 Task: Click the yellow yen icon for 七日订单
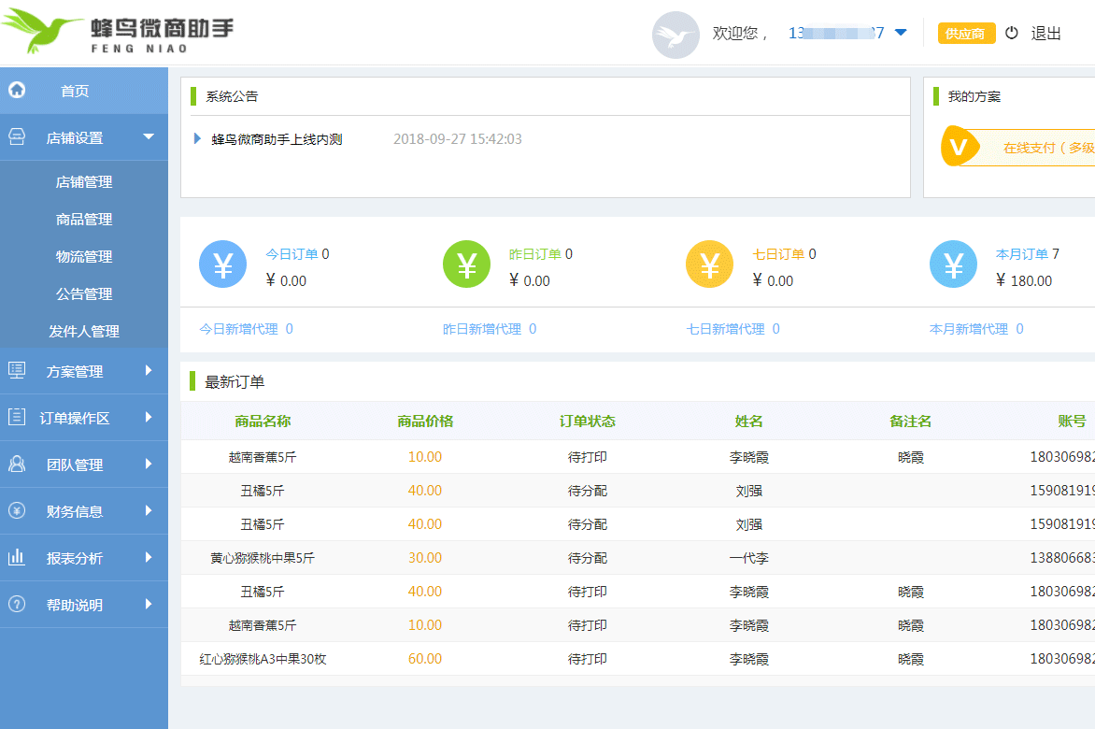pyautogui.click(x=709, y=264)
